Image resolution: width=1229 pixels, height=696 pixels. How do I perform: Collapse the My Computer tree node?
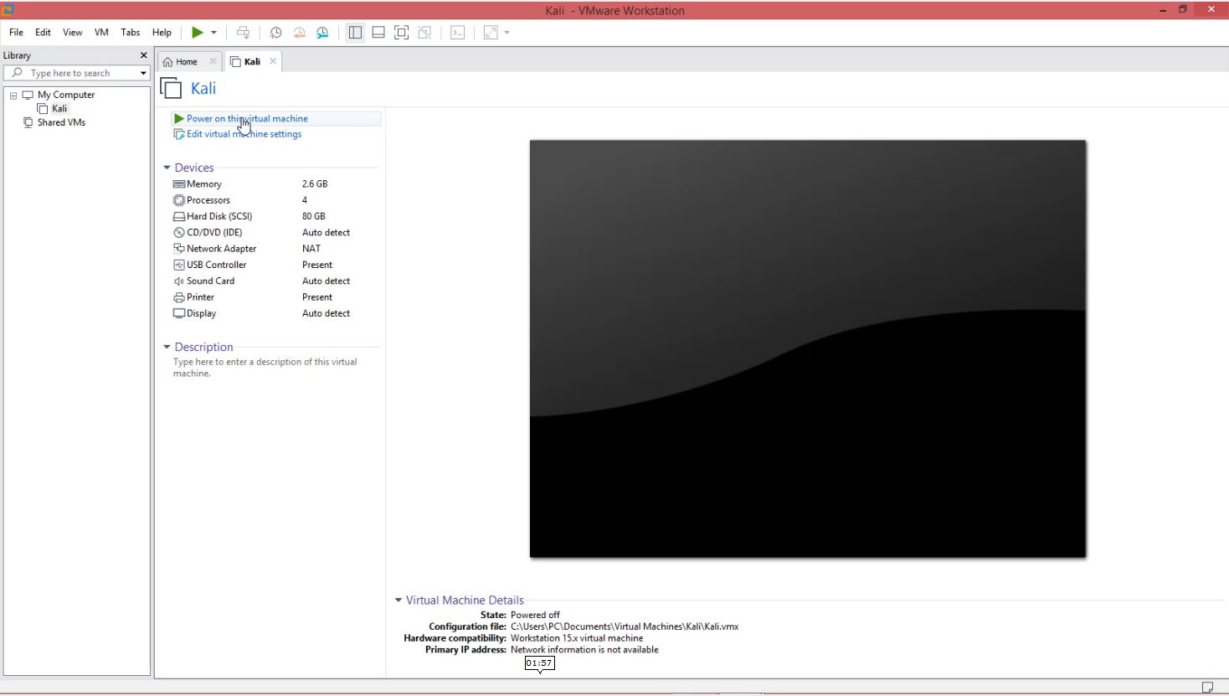pyautogui.click(x=13, y=95)
